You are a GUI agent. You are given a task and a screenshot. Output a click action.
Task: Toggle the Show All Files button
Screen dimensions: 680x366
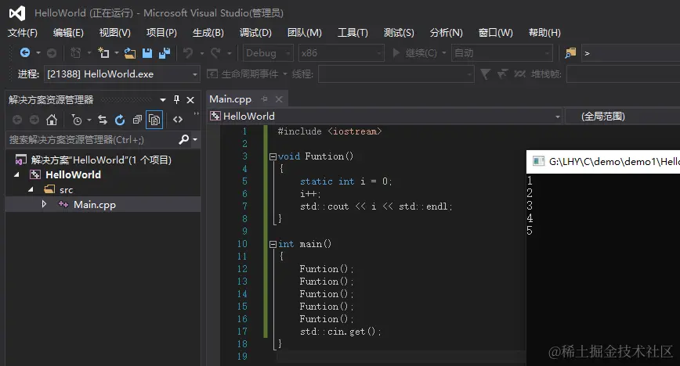[154, 120]
